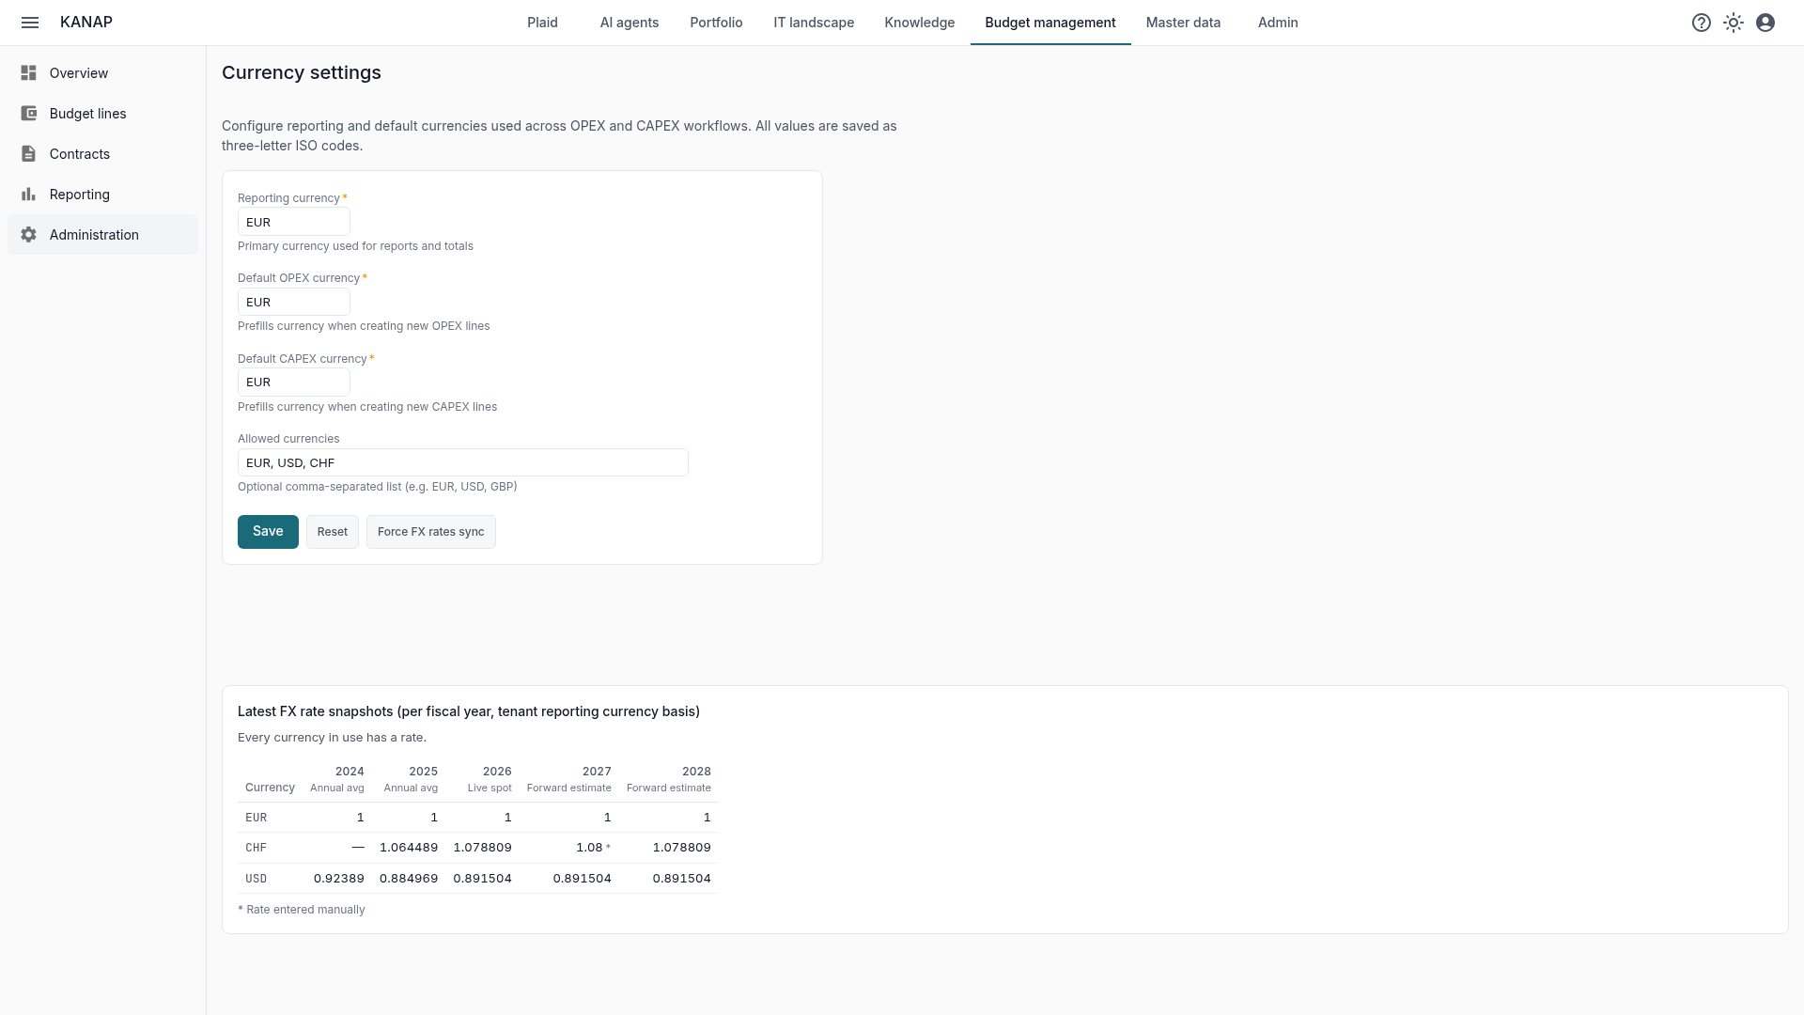Select the Budget management tab
The image size is (1804, 1015).
(1050, 23)
